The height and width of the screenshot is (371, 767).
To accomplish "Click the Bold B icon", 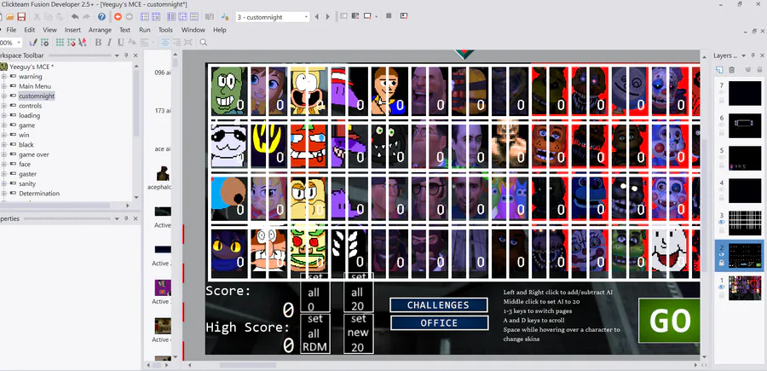I will point(98,43).
